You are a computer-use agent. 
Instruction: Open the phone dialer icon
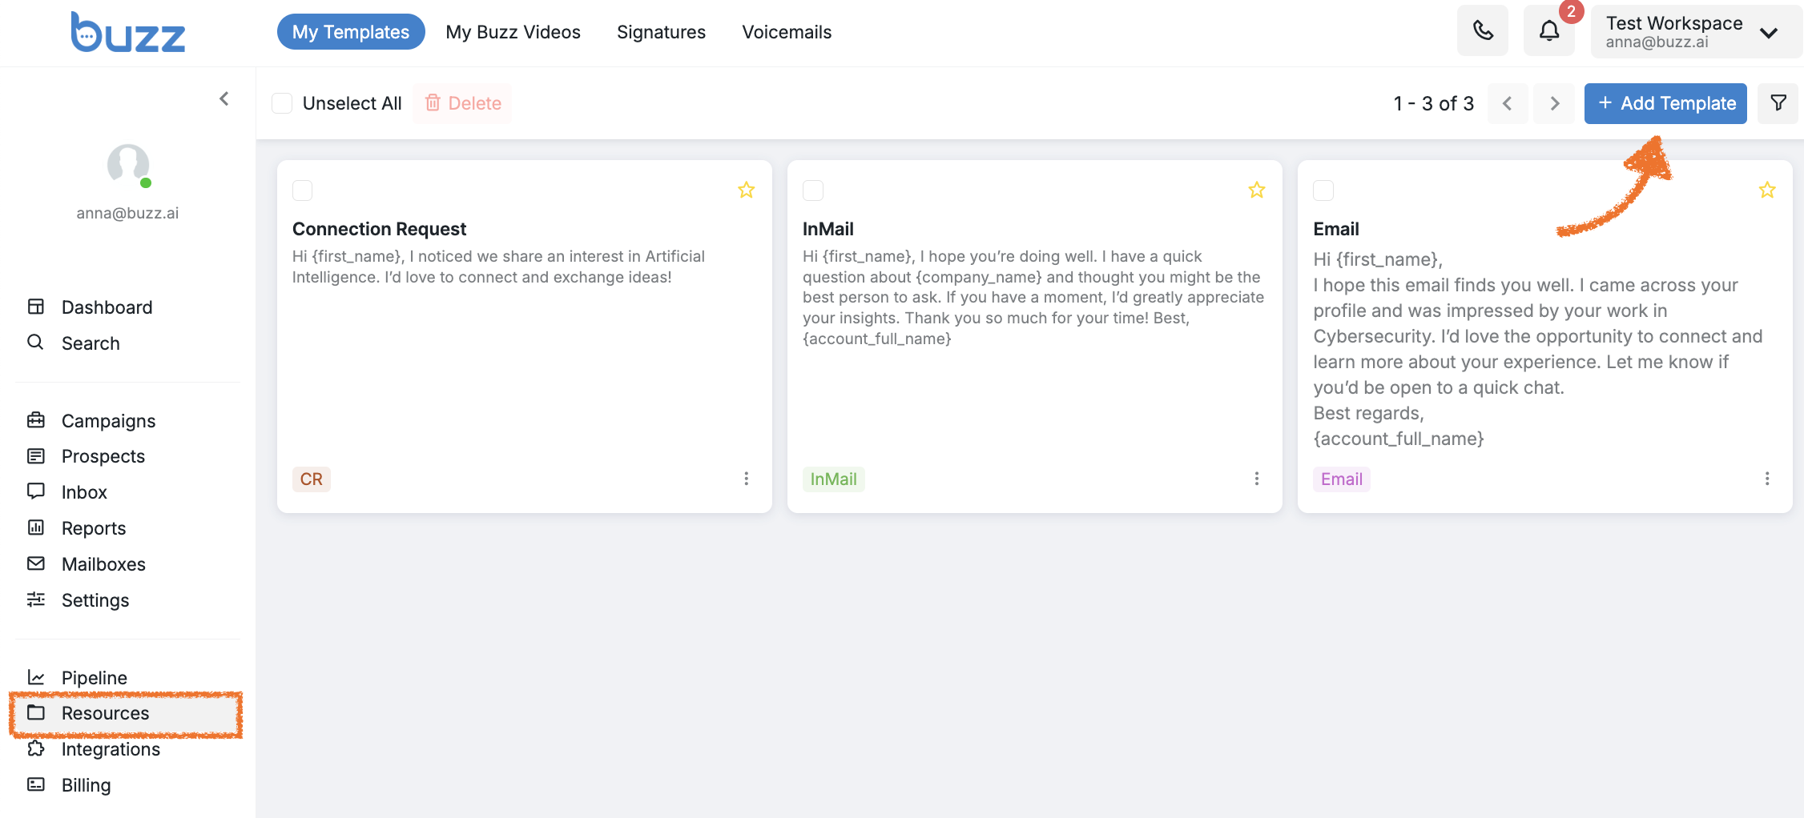1483,31
